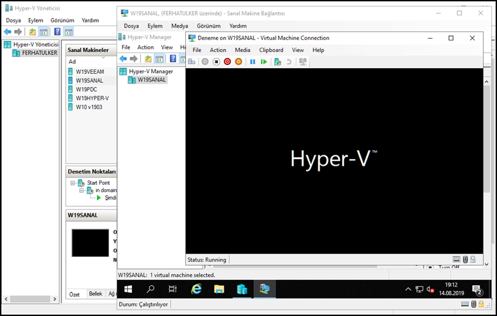This screenshot has height=316, width=497.
Task: Collapse the in domain checkpoint node
Action: (x=82, y=190)
